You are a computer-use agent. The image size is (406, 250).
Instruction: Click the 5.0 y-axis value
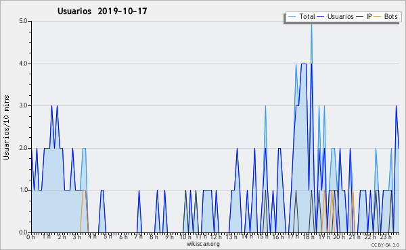(x=23, y=21)
